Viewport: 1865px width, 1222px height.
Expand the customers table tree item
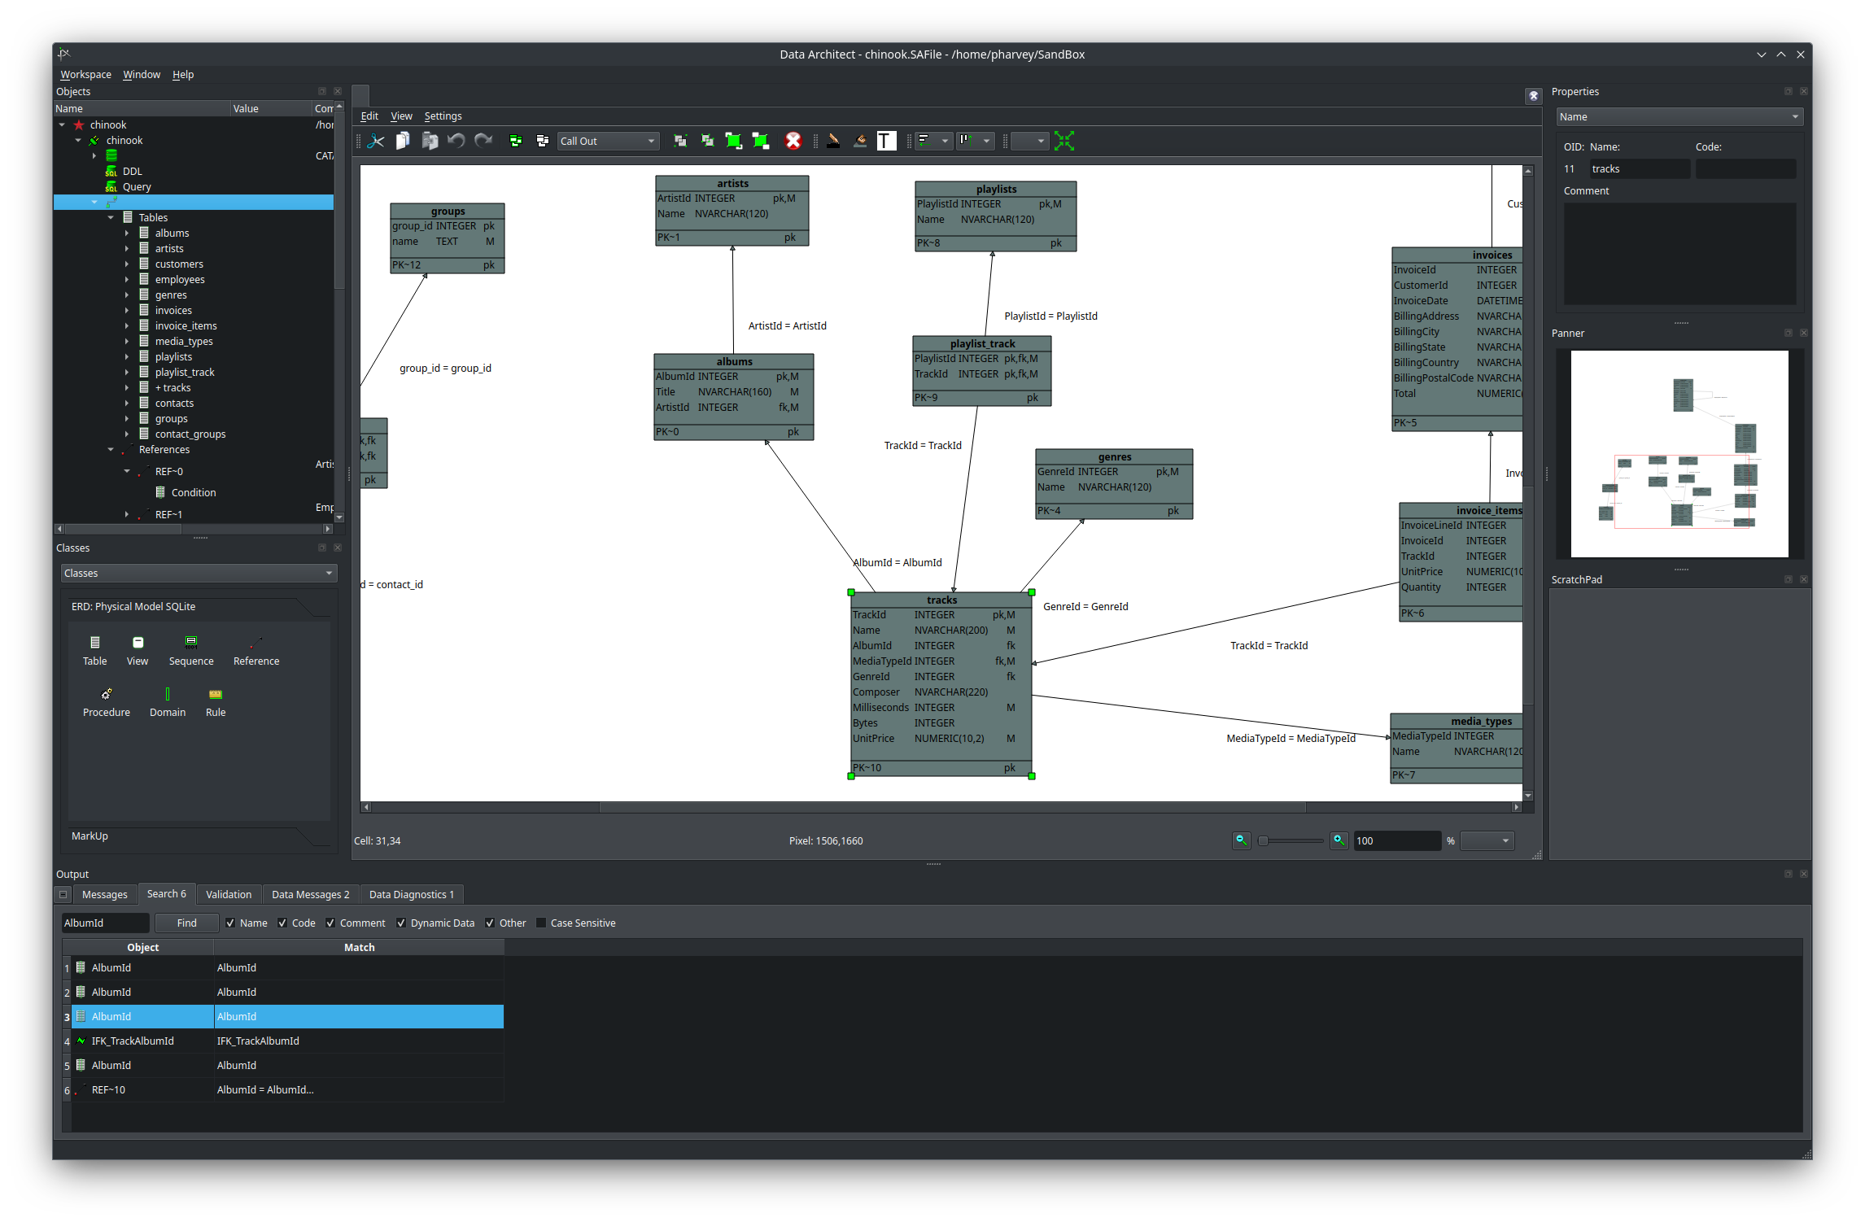point(127,264)
